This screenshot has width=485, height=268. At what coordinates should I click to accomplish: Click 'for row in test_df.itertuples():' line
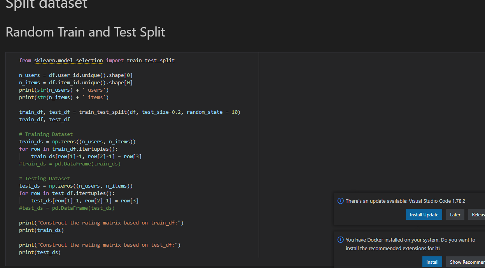67,193
